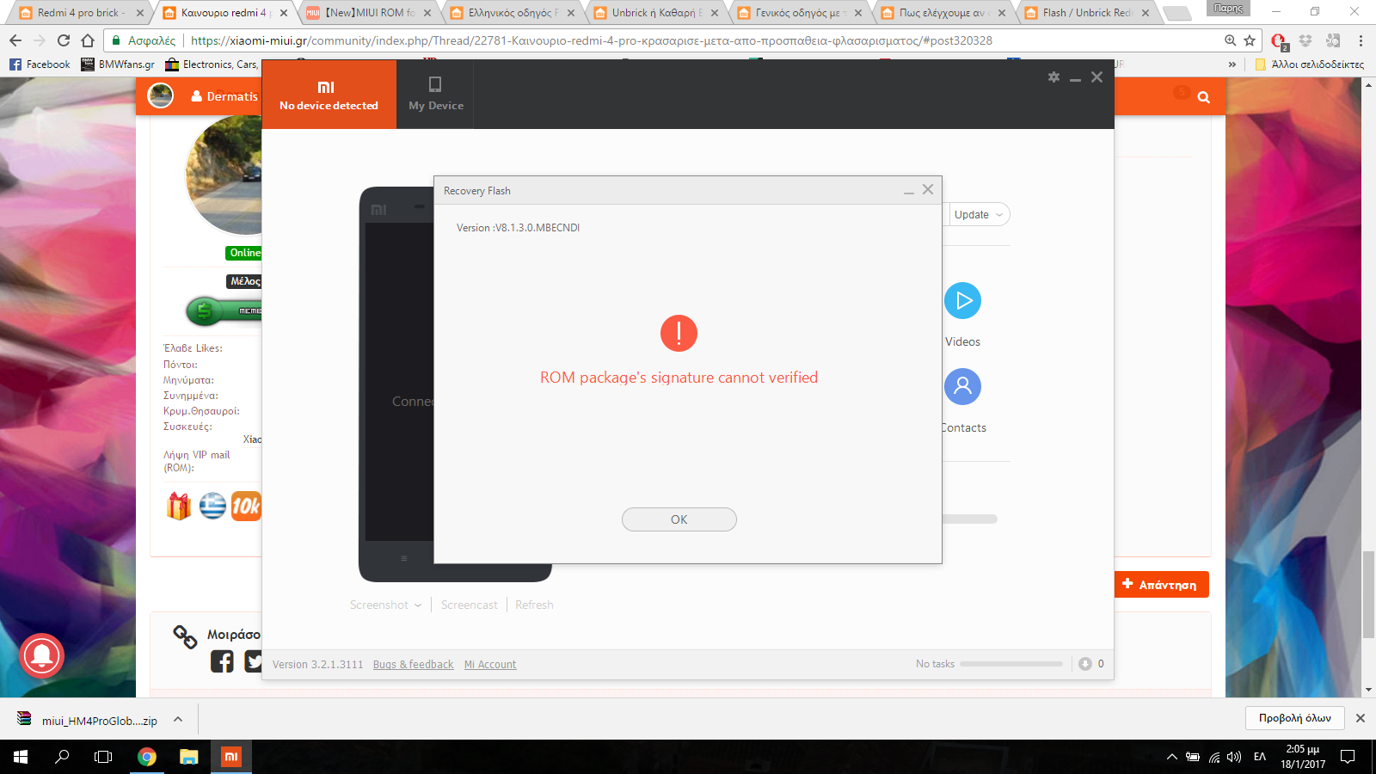This screenshot has height=774, width=1376.
Task: Open Windows taskbar search
Action: (62, 757)
